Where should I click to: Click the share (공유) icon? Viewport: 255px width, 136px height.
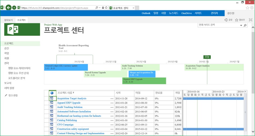click(x=226, y=20)
